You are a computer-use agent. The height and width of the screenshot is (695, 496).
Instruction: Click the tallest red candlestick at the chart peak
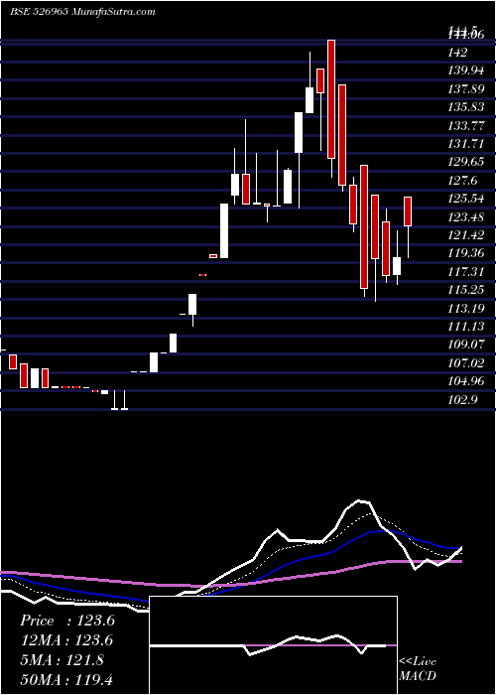[x=331, y=99]
